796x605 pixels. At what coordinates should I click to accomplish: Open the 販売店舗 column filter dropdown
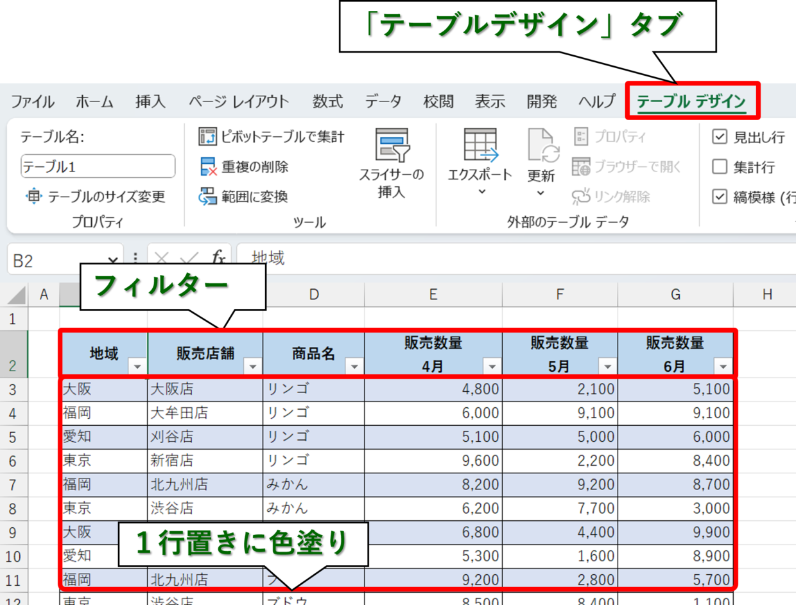253,367
